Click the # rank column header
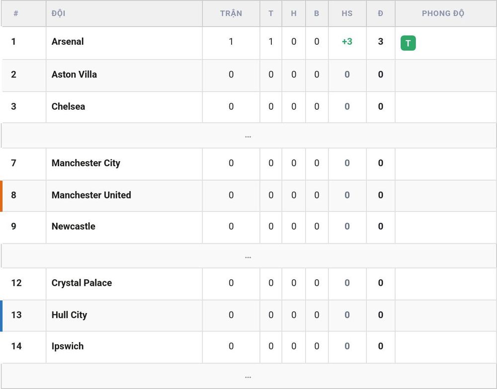 pos(16,13)
